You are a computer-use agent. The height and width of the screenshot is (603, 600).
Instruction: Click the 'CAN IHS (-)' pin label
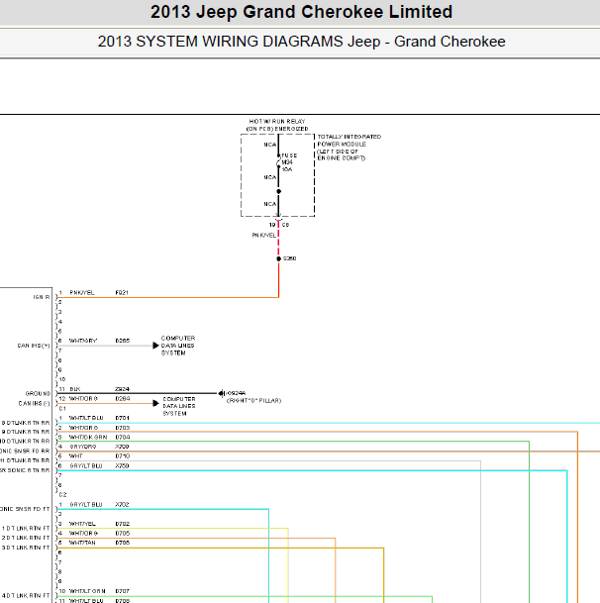(35, 403)
